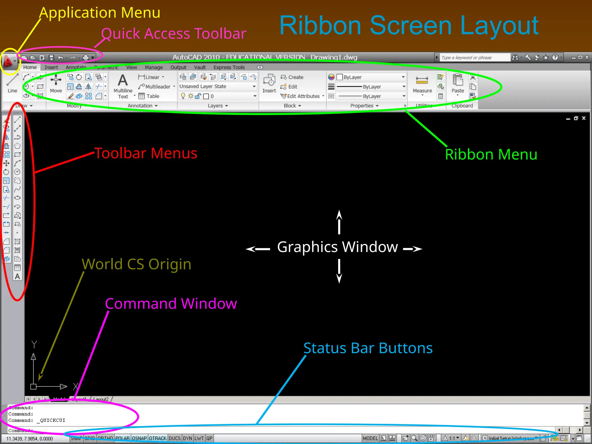Toggle POLAR tracking mode
The width and height of the screenshot is (592, 444).
pyautogui.click(x=123, y=438)
